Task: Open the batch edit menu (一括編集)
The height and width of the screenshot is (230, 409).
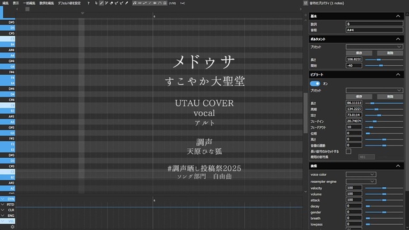Action: click(x=29, y=3)
